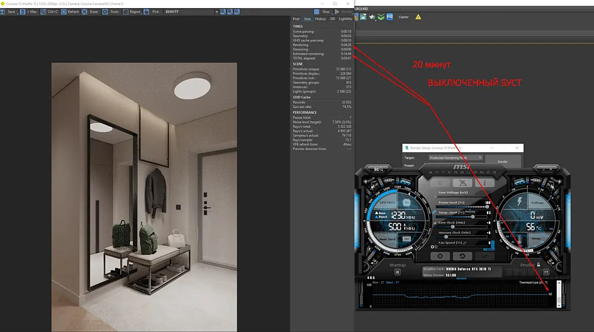The width and height of the screenshot is (594, 332).
Task: Adjust the Fan Speed slider
Action: point(462,247)
